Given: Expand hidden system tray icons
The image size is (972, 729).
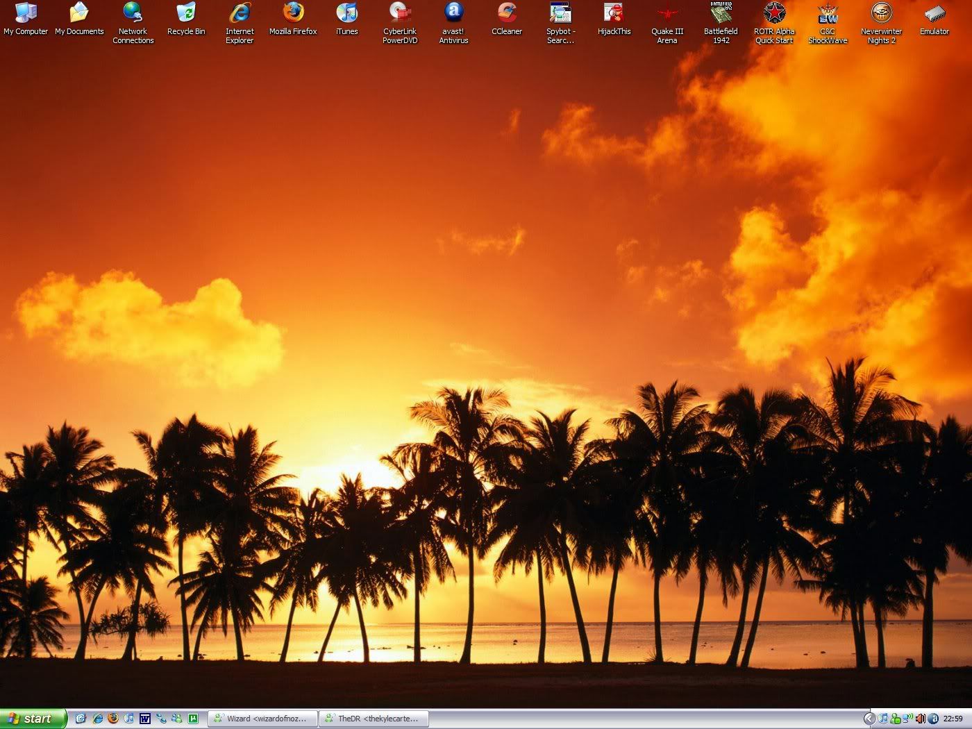Looking at the screenshot, I should (870, 719).
